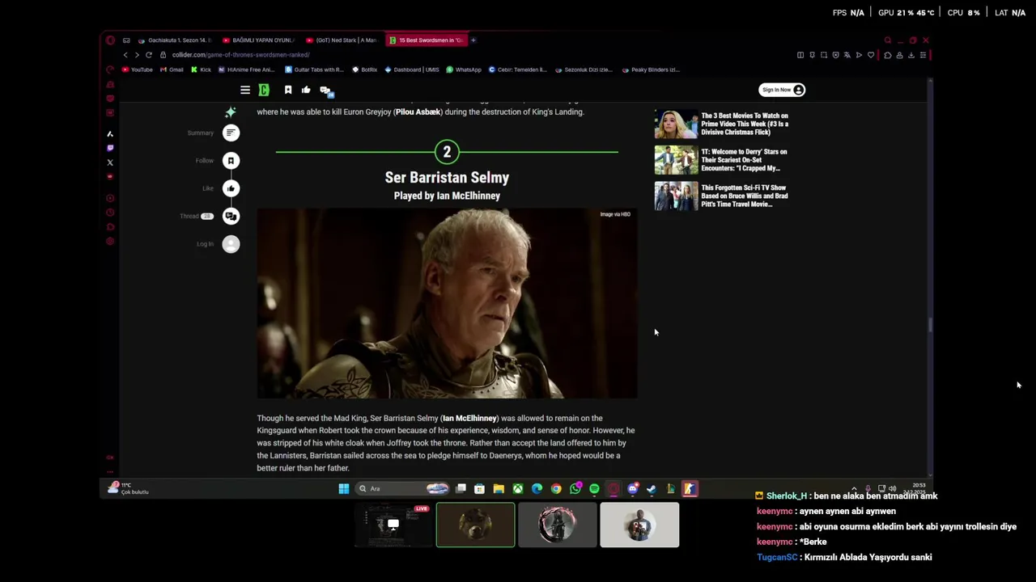Open Steam from the taskbar
This screenshot has height=582, width=1036.
(x=652, y=488)
